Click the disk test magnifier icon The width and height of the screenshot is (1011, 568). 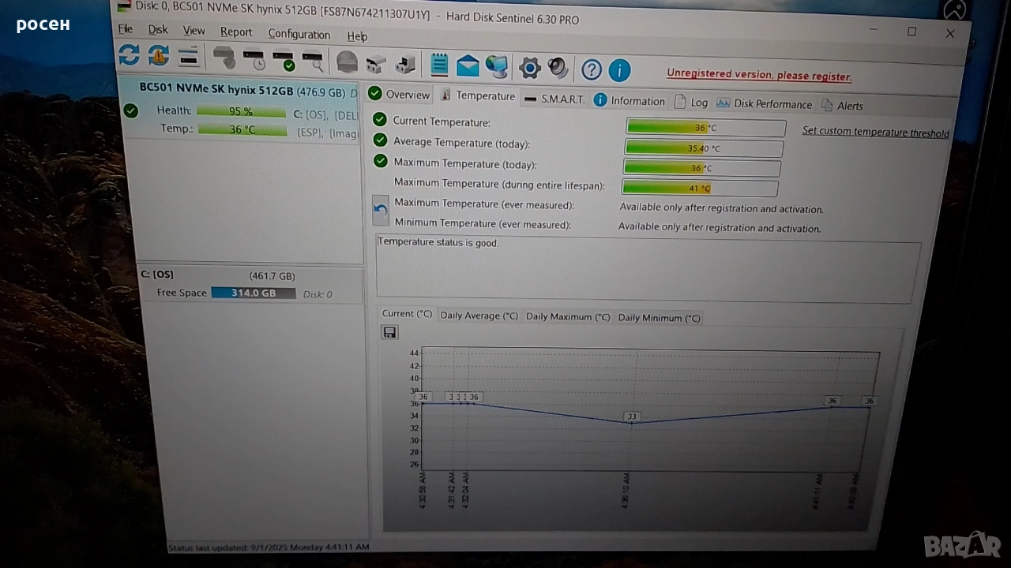[x=313, y=61]
